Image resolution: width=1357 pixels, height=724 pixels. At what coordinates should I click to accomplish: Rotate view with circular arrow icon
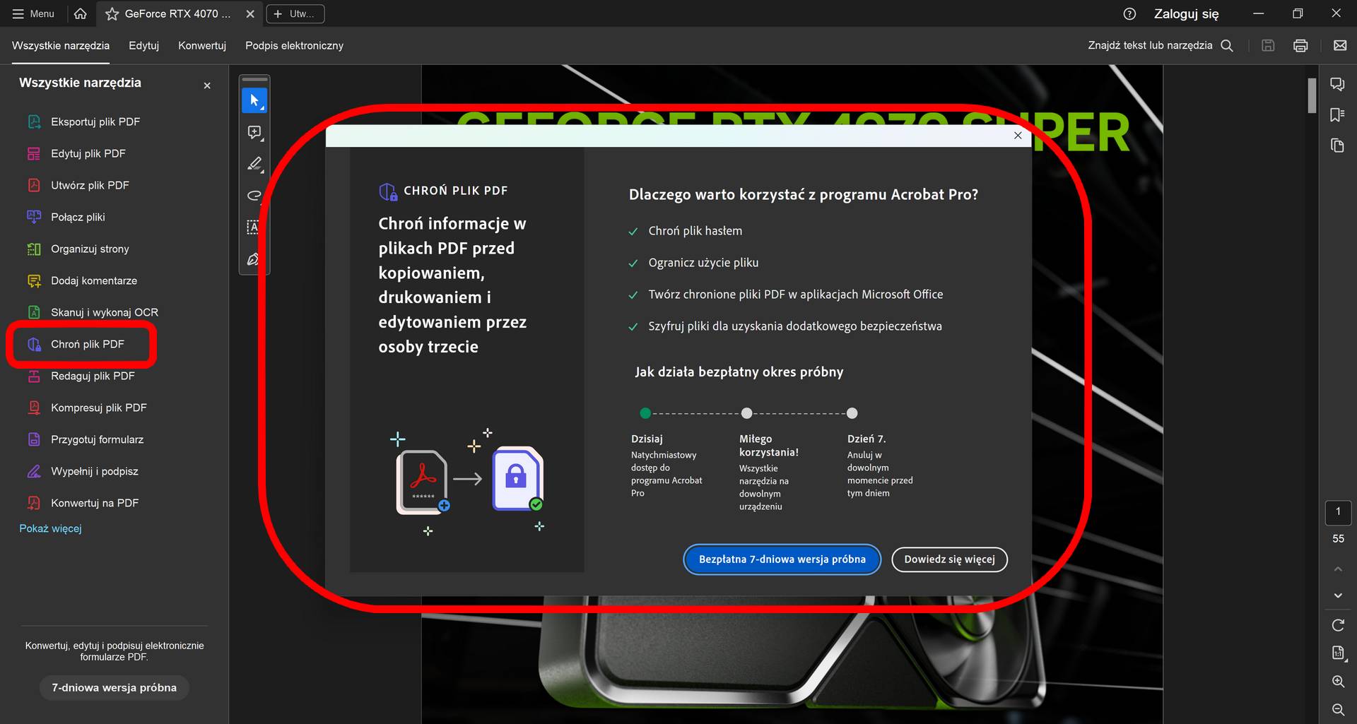point(1338,625)
